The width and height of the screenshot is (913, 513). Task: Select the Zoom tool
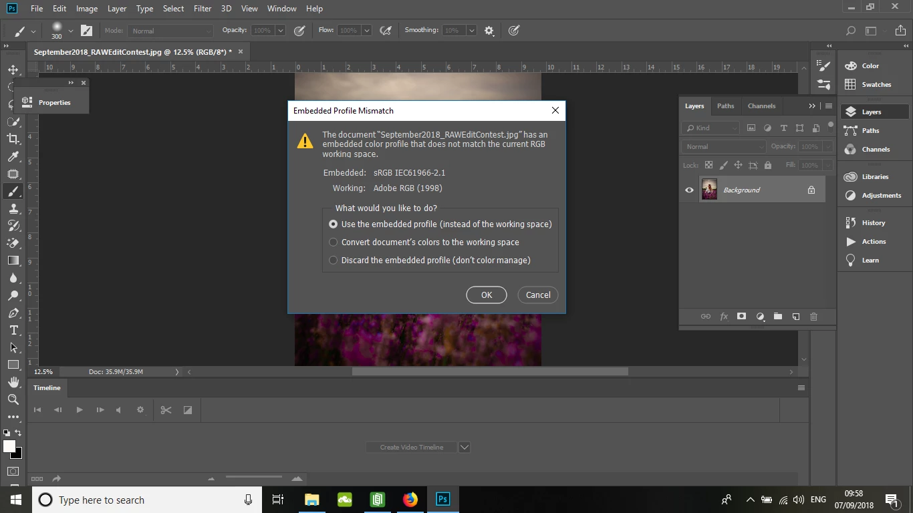13,399
